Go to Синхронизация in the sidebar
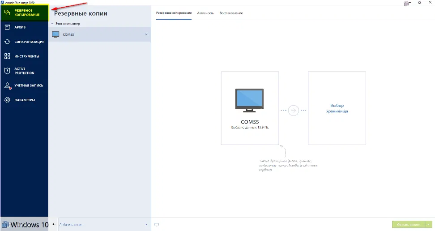The height and width of the screenshot is (231, 435). point(25,42)
